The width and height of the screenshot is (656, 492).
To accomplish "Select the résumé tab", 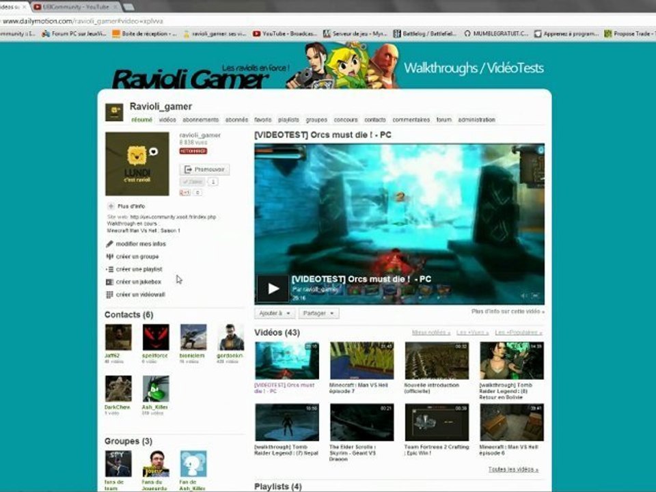I will [142, 120].
